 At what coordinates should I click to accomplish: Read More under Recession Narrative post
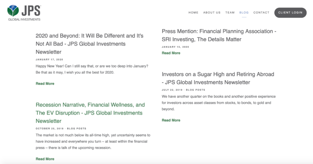click(x=45, y=159)
